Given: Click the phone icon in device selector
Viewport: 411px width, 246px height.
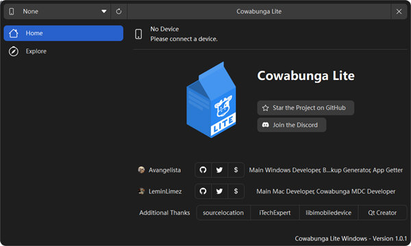Looking at the screenshot, I should click(12, 12).
